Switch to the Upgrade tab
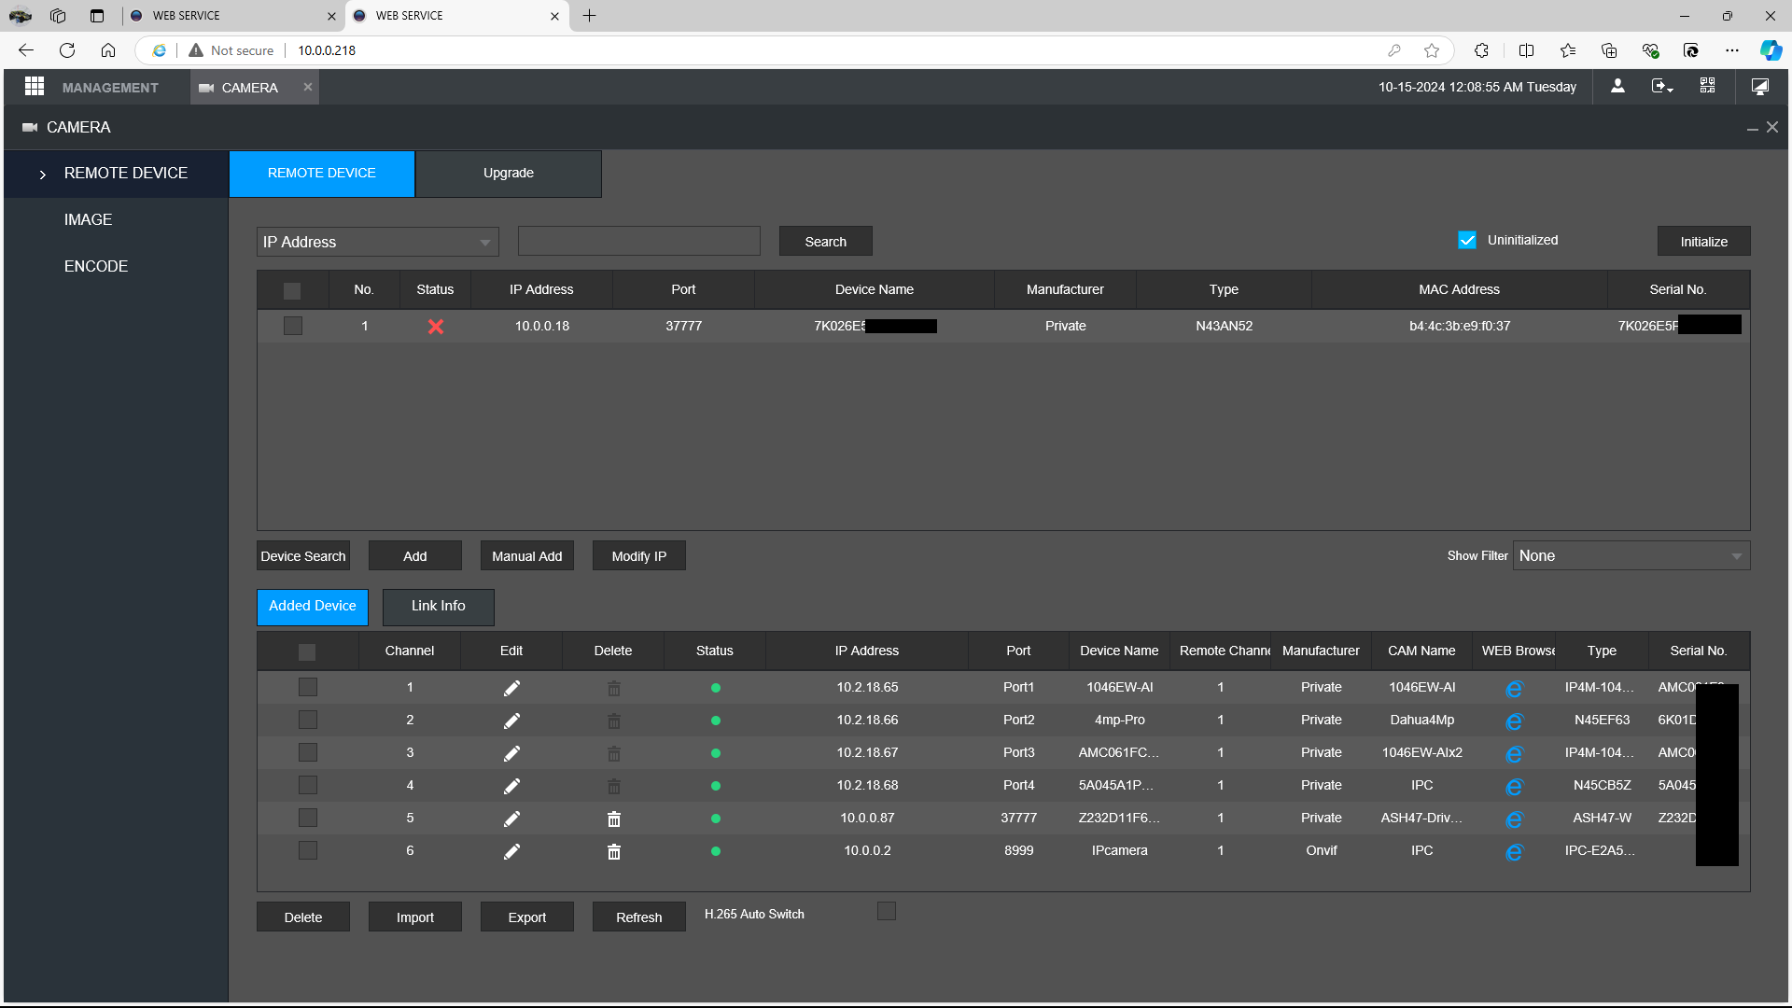1792x1008 pixels. click(509, 174)
